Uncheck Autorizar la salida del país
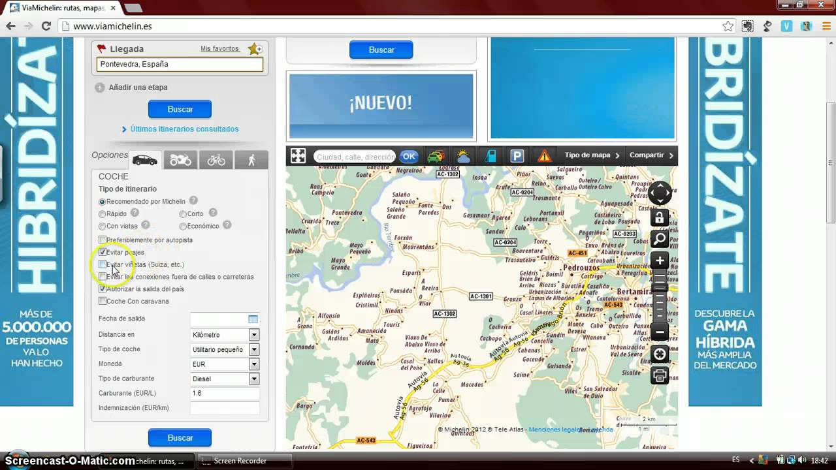 103,289
